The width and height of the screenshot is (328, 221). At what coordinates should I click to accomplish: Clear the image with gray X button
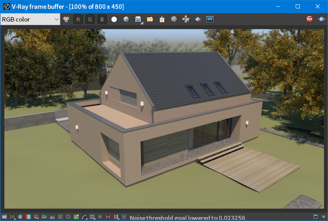point(174,20)
